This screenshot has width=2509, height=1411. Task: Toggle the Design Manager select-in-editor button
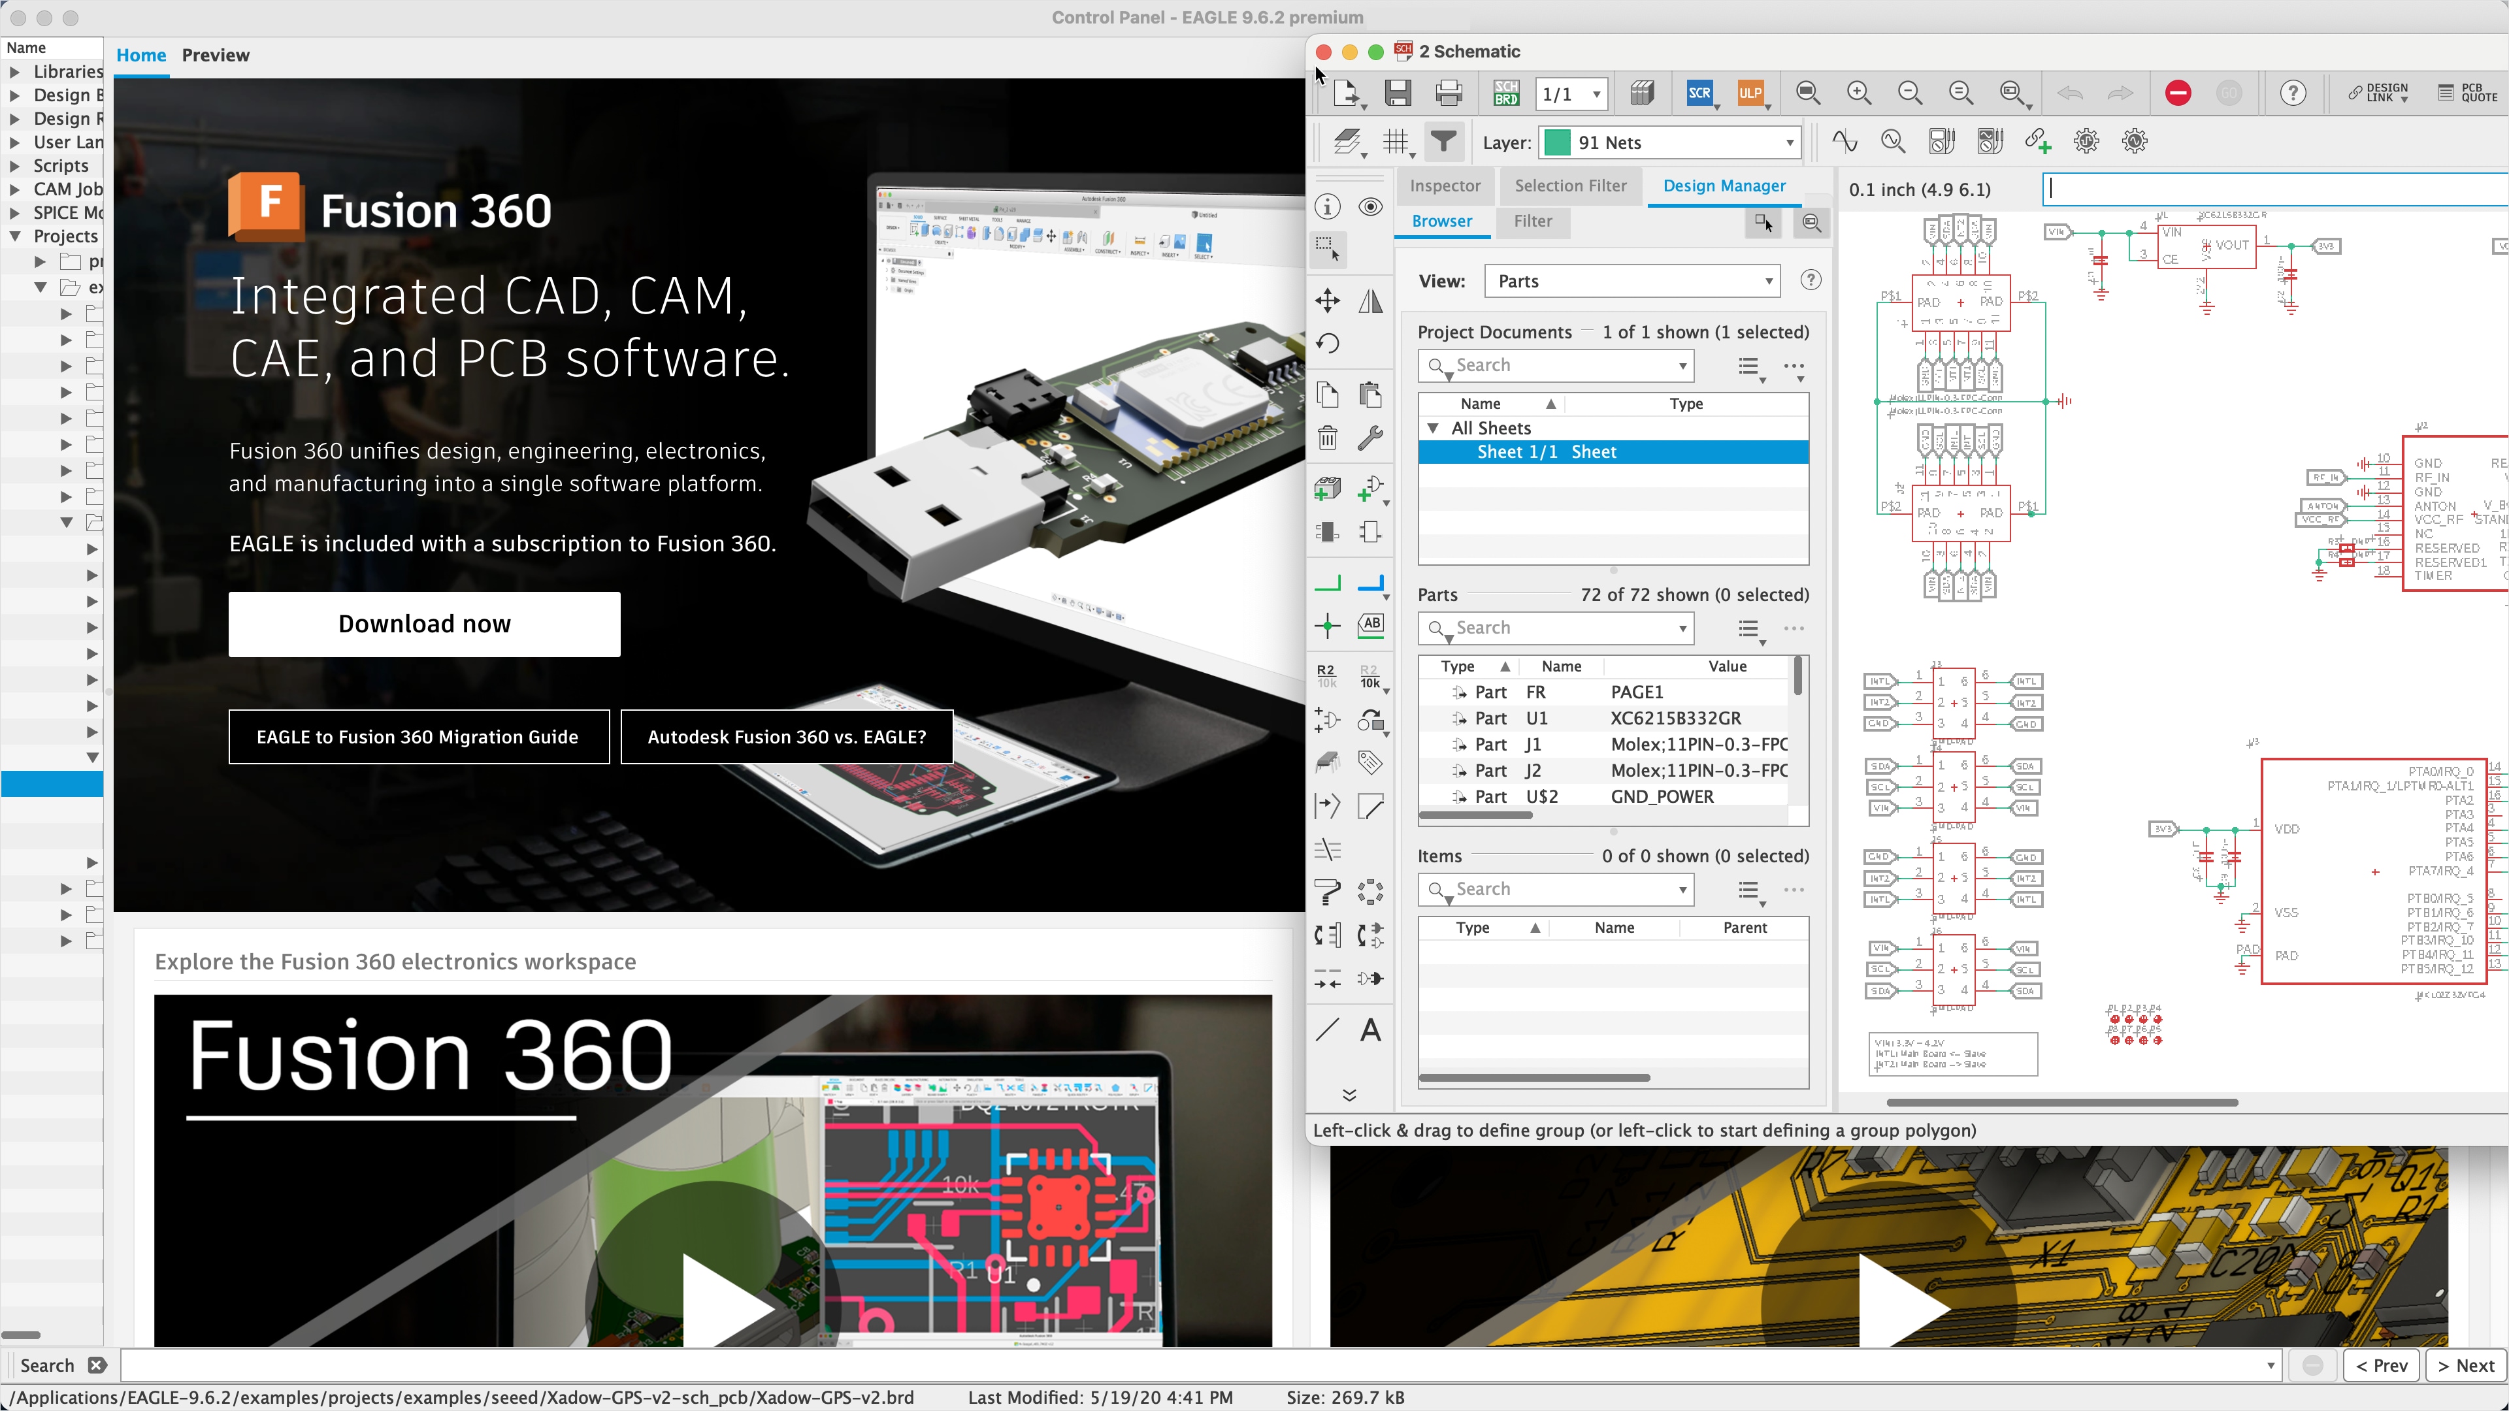pyautogui.click(x=1763, y=222)
